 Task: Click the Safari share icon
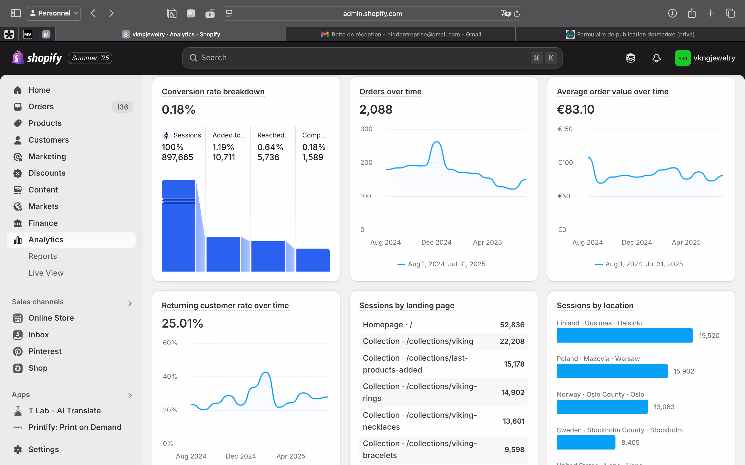[x=691, y=13]
